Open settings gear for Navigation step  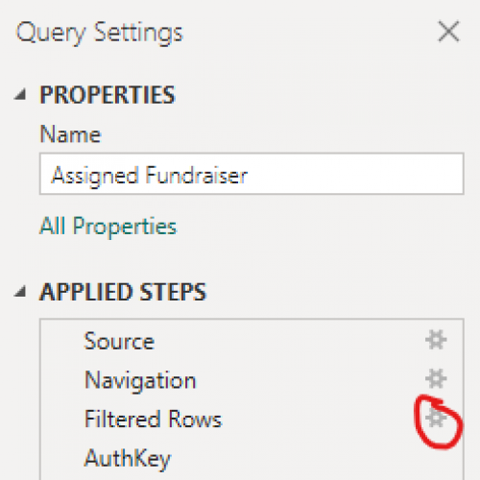[x=436, y=379]
